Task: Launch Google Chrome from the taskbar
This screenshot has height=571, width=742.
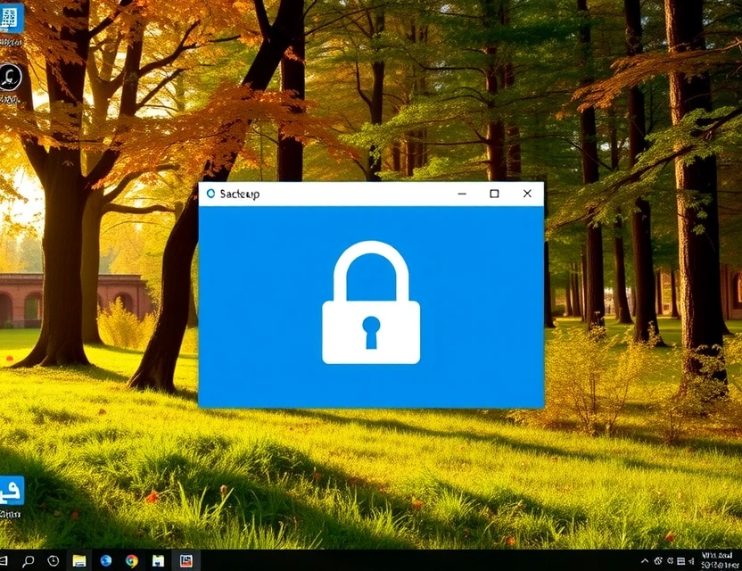Action: click(x=132, y=561)
